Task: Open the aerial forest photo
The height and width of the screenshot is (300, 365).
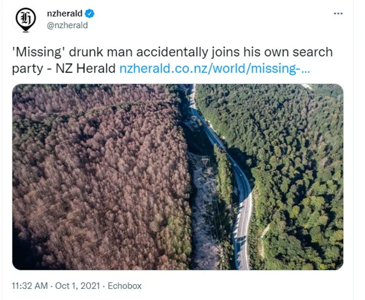Action: 178,177
